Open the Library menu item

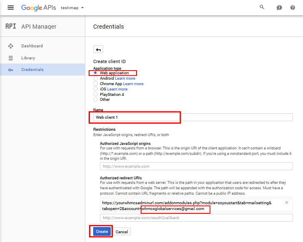click(x=28, y=58)
